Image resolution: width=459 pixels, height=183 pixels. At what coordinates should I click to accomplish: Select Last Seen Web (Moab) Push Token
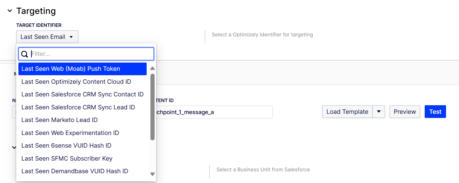83,69
